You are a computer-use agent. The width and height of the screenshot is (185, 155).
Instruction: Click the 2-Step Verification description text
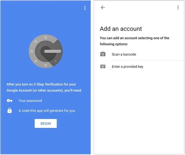click(x=44, y=87)
